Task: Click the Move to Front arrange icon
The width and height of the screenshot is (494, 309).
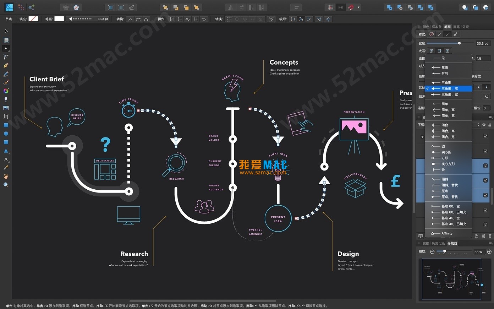Action: click(196, 7)
